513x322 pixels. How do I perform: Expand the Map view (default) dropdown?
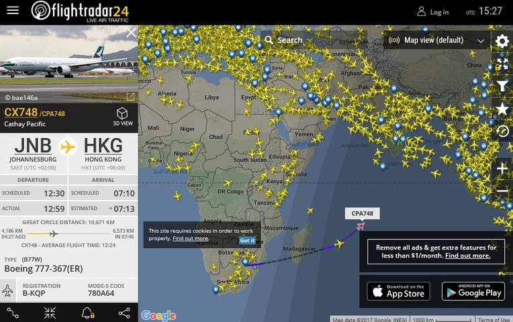(x=436, y=40)
